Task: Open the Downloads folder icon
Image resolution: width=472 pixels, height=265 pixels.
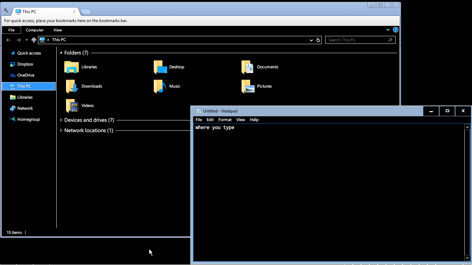Action: (72, 86)
